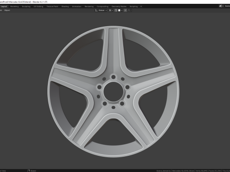Open the transform pivot point dropdown
Viewport: 230px width, 172px height.
111,11
